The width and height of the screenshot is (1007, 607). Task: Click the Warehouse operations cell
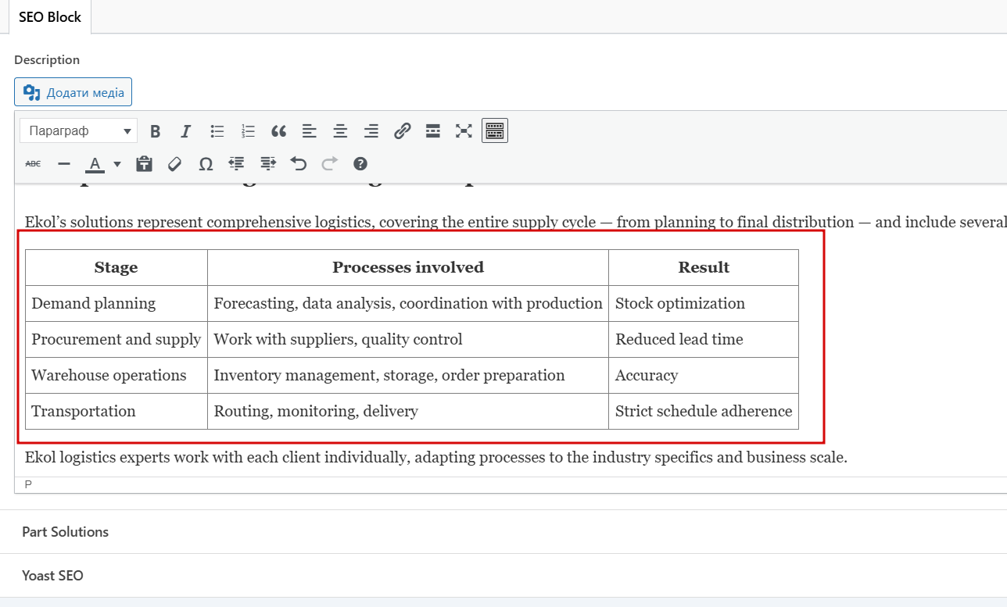pyautogui.click(x=116, y=376)
